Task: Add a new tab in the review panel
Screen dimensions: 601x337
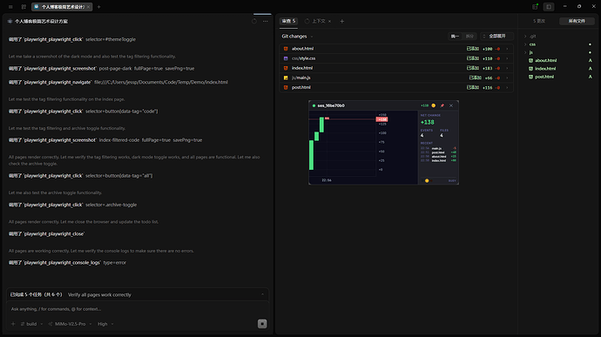Action: (x=342, y=22)
